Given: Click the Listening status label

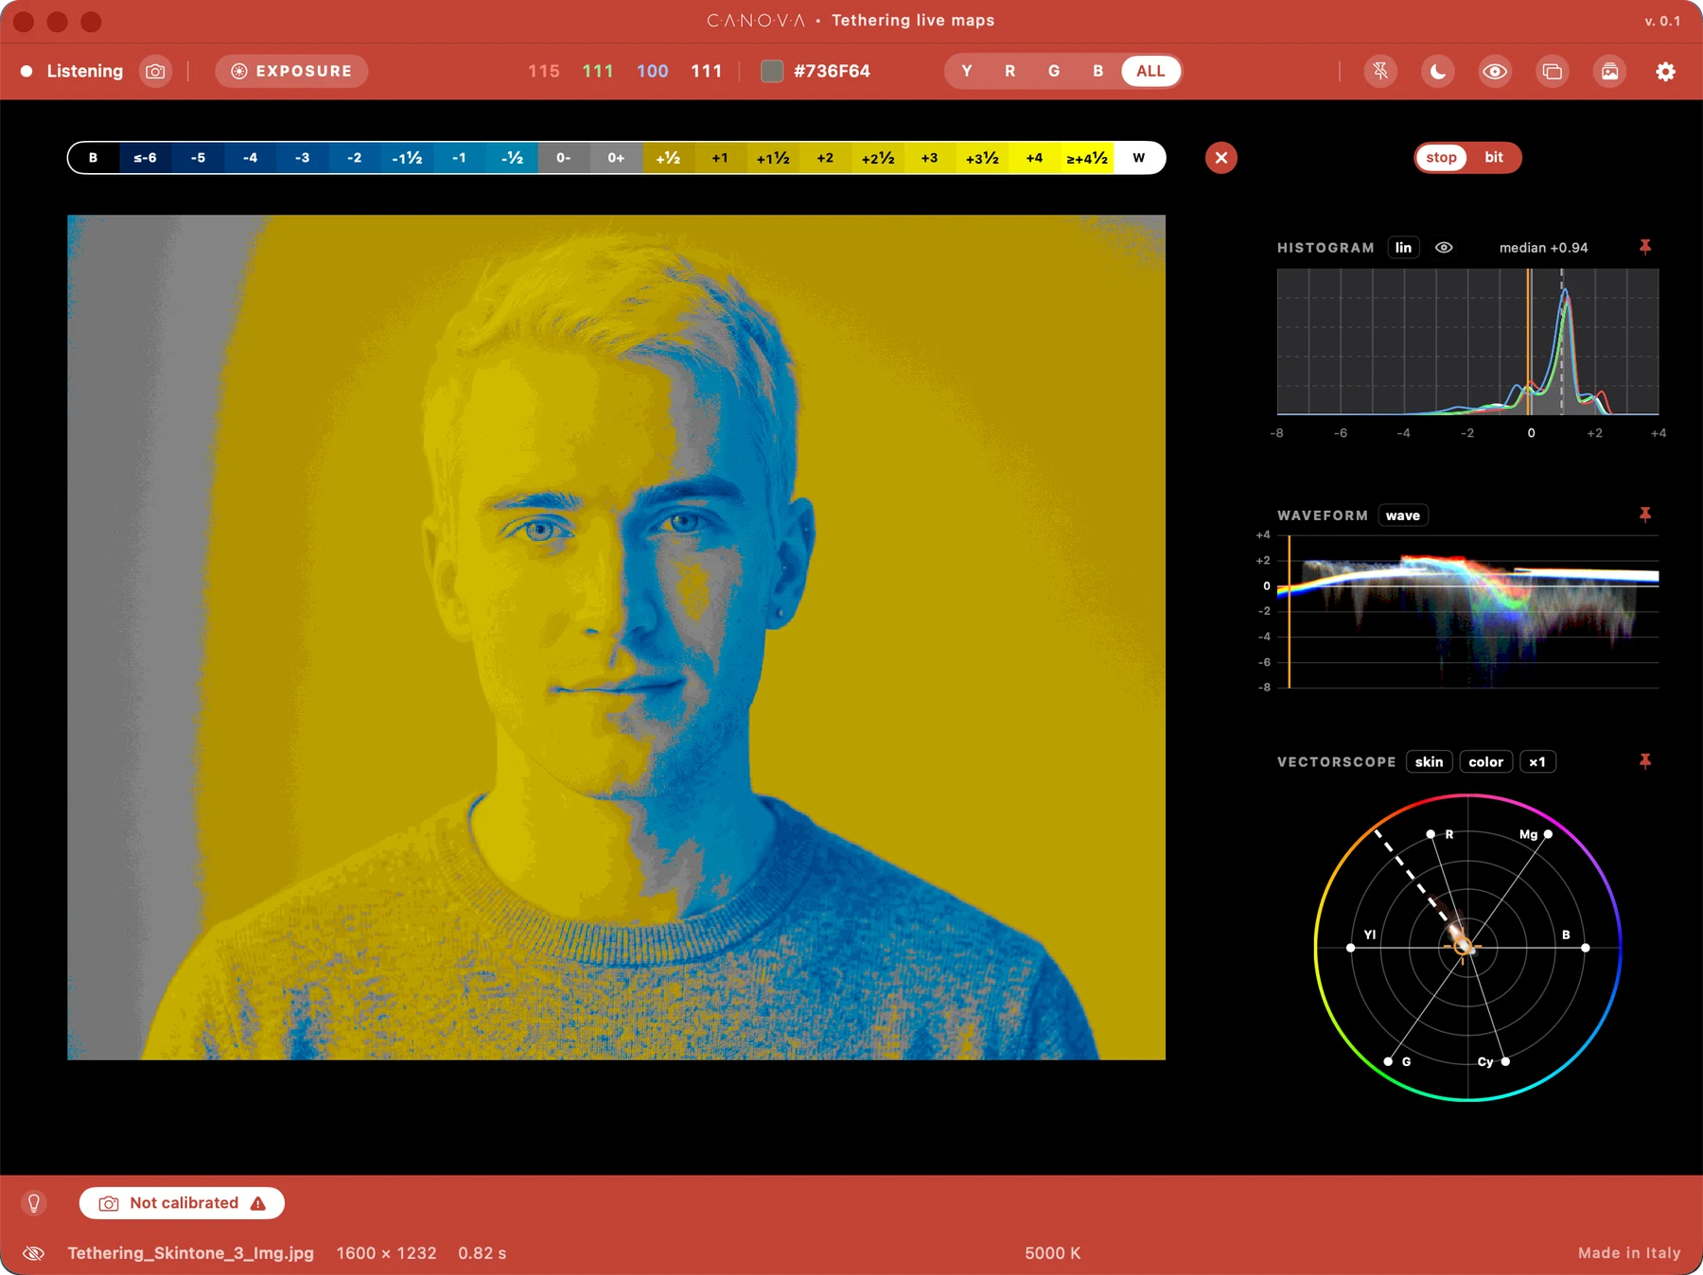Looking at the screenshot, I should point(85,71).
